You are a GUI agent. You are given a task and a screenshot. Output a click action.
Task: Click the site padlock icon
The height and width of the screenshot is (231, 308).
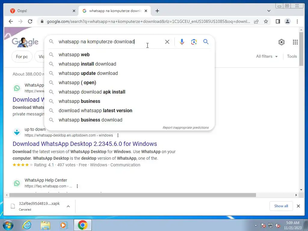(42, 21)
